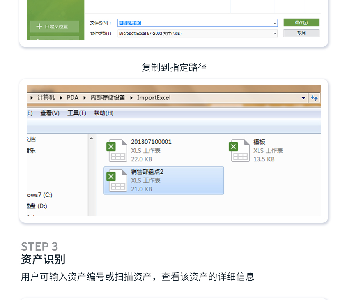Viewport: 347px width, 300px height.
Task: Click the 13.5 KB size text
Action: click(264, 159)
